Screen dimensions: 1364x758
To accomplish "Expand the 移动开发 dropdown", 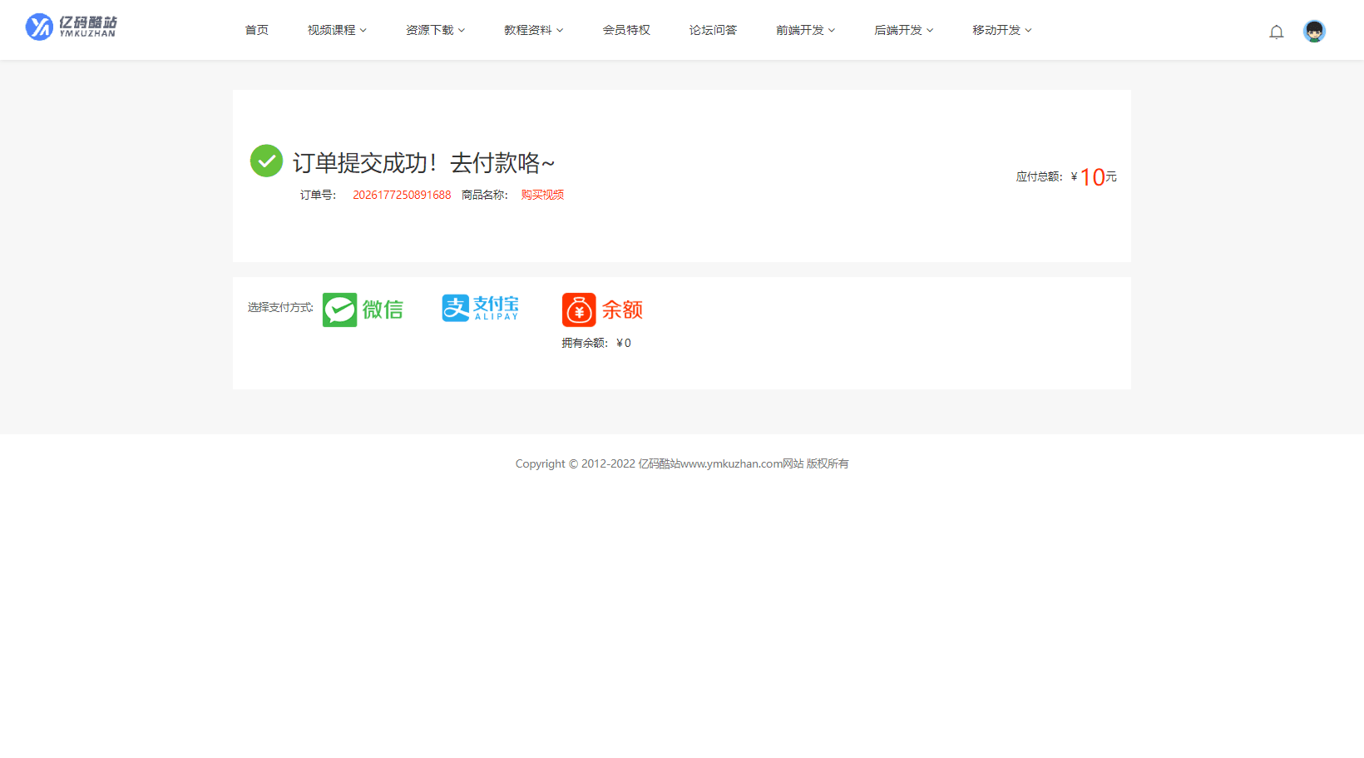I will pos(1001,30).
